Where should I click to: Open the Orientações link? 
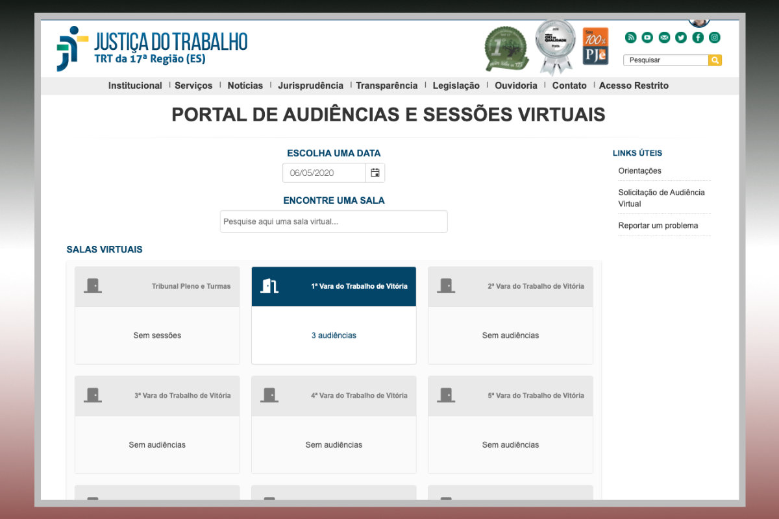pos(640,171)
